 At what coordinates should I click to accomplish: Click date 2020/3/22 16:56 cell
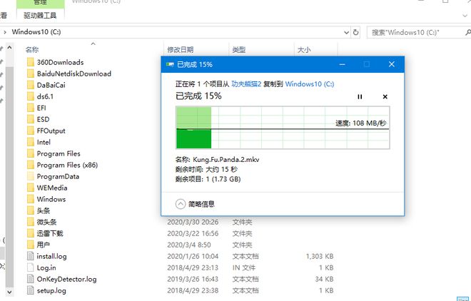click(x=193, y=233)
